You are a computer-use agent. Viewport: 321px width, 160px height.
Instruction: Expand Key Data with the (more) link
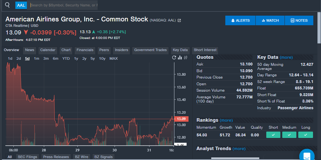click(286, 57)
